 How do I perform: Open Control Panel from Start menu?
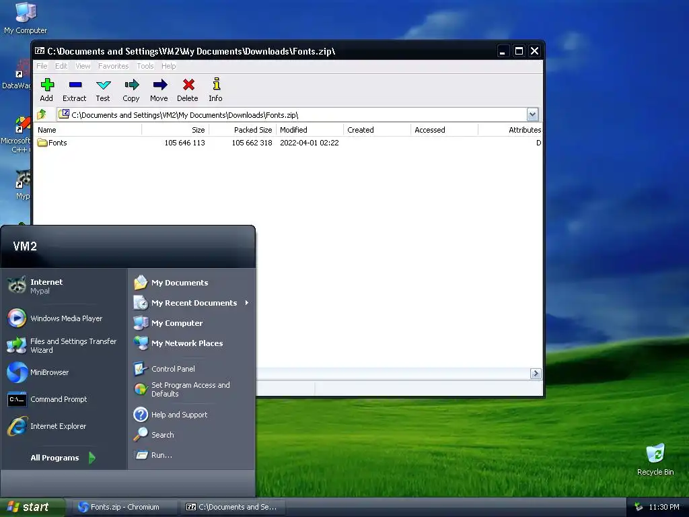coord(191,369)
